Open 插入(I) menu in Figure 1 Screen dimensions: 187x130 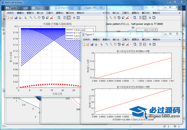40,13
